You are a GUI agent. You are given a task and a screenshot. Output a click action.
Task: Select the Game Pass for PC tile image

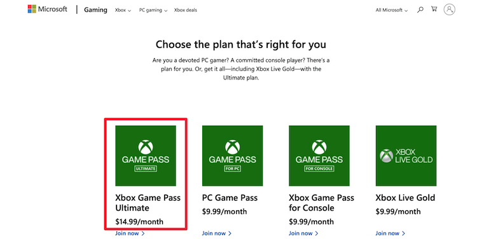(232, 156)
